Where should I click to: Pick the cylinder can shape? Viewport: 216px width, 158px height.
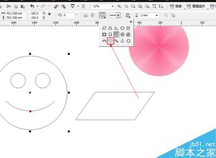[128, 28]
